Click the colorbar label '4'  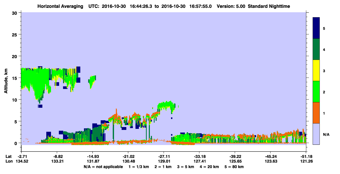(x=324, y=49)
